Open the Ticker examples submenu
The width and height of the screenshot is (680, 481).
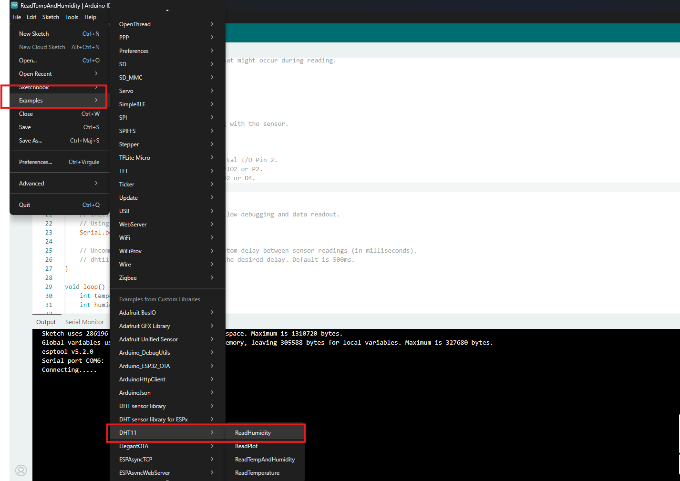click(x=167, y=184)
